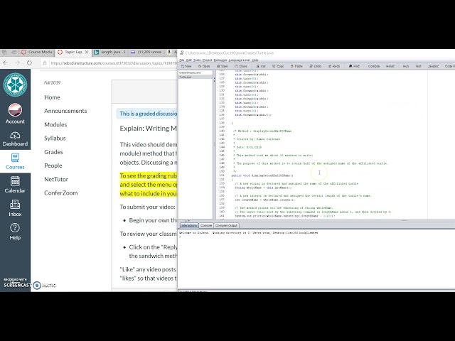This screenshot has height=341, width=455.
Task: Click the Canvas school logo icon
Action: click(x=15, y=85)
